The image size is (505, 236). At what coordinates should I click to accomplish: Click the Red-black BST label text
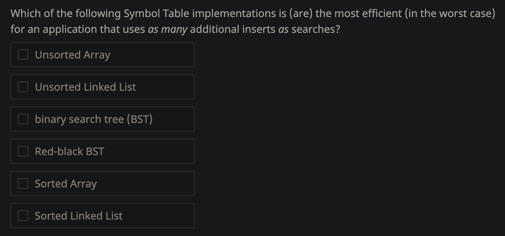coord(69,151)
